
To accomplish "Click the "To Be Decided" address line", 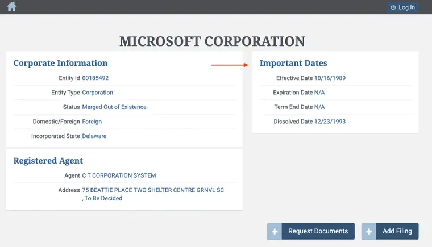I will [x=102, y=199].
